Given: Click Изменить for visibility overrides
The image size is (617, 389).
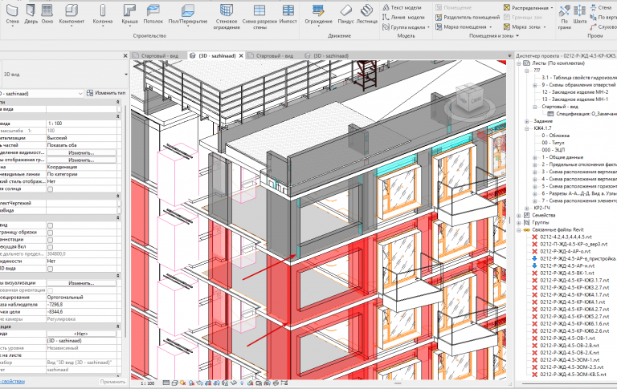Looking at the screenshot, I should 81,152.
